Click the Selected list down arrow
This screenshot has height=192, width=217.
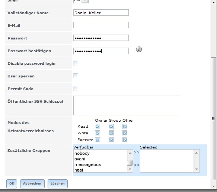pyautogui.click(x=197, y=169)
